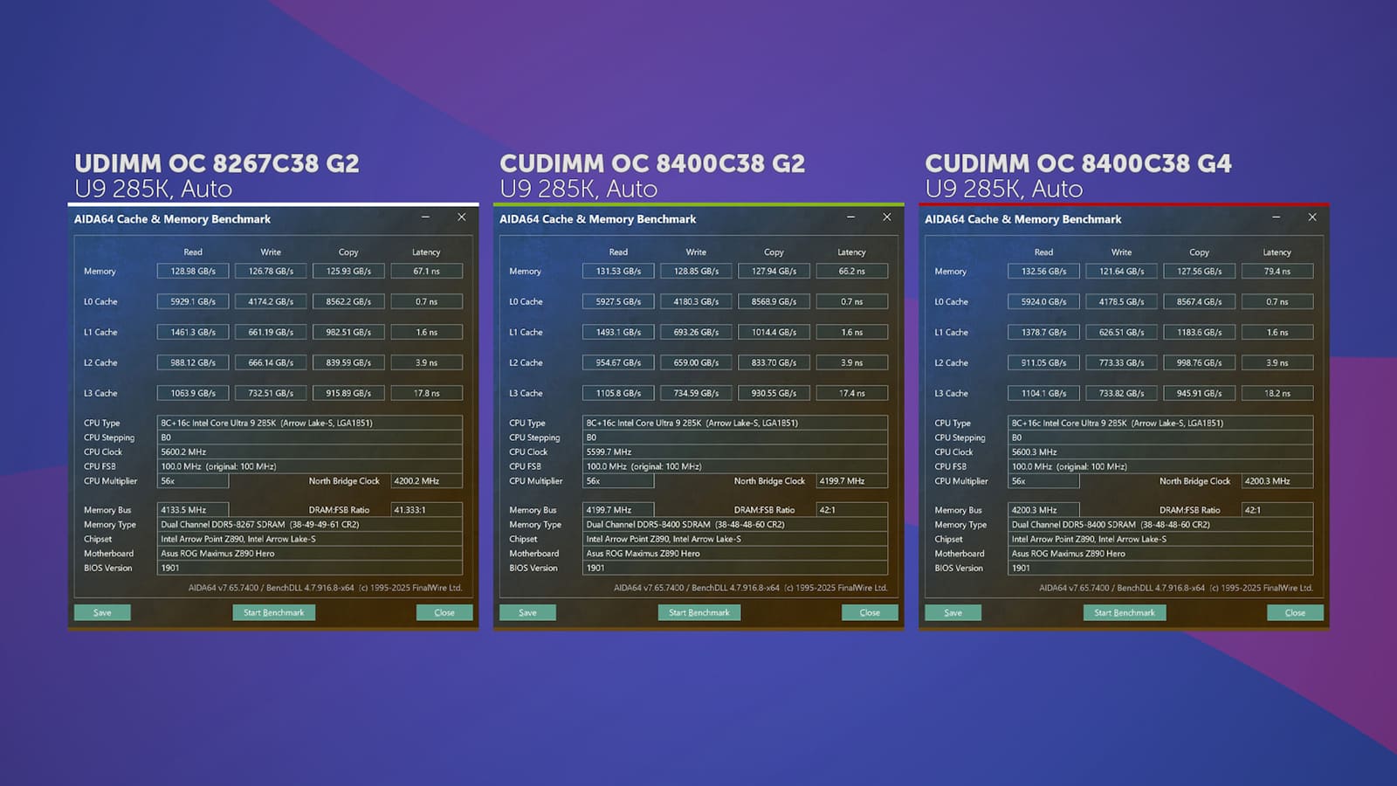Click CUDIMM OC 8400C38 G4 heading

click(1078, 163)
